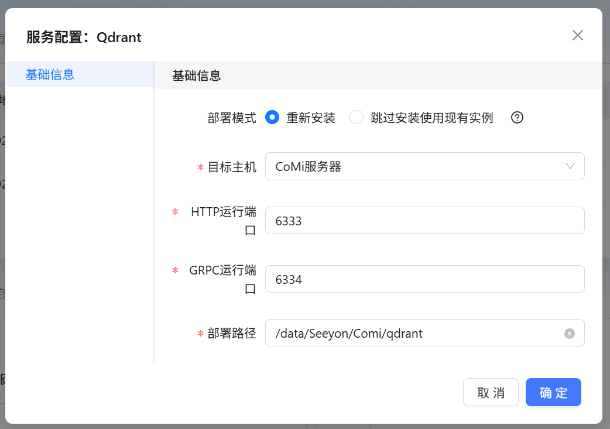Focus the GRPC运行端口 field showing 6334
Viewport: 610px width, 429px height.
(x=424, y=279)
